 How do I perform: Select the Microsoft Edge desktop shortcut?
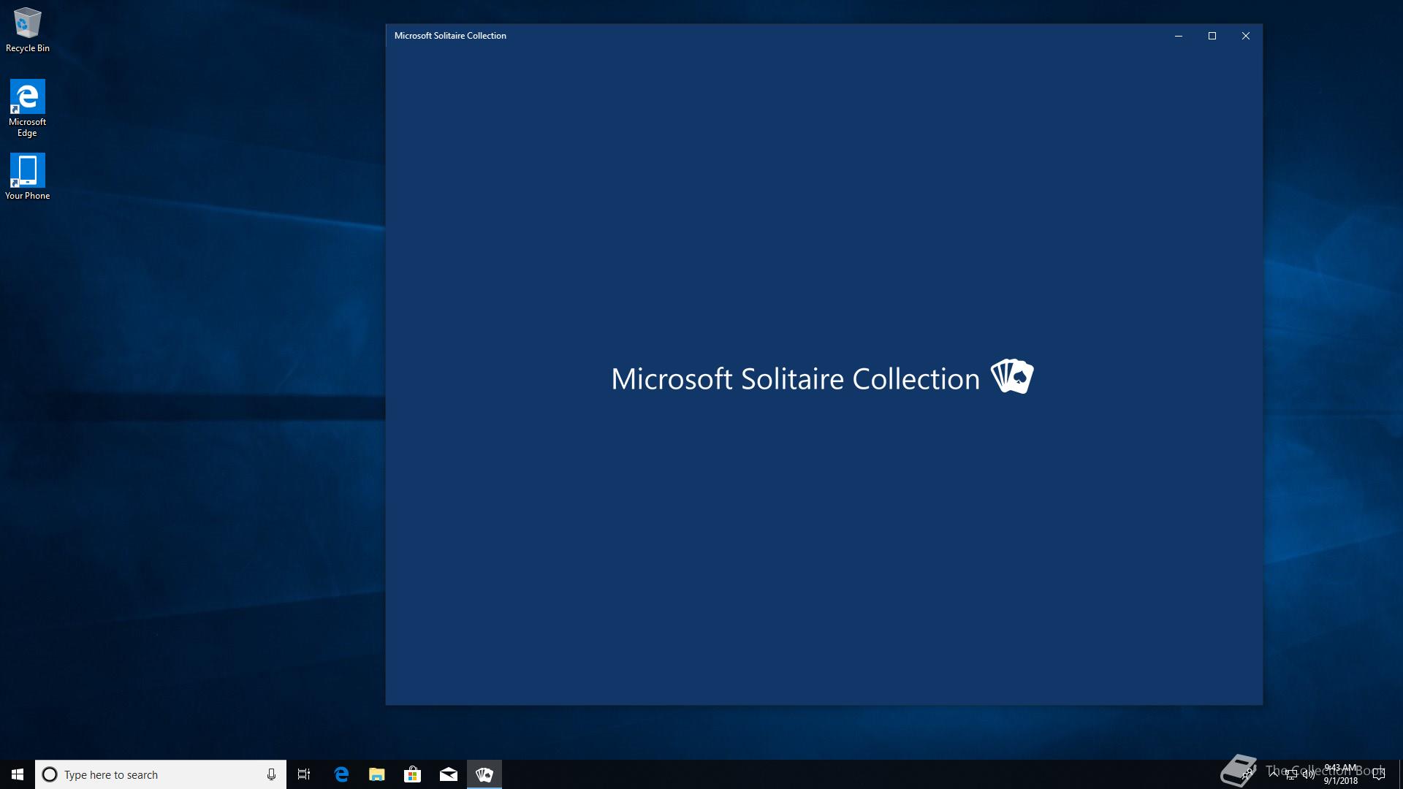pyautogui.click(x=27, y=108)
